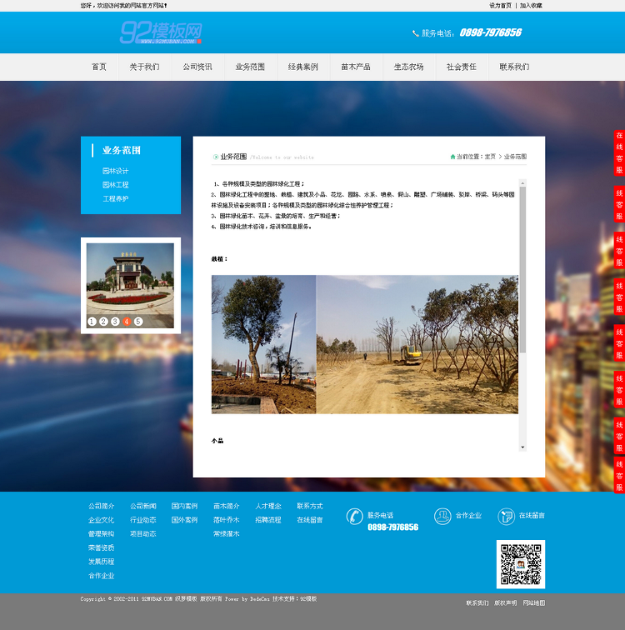The image size is (625, 630).
Task: Select slide number 2 in image carousel
Action: coord(103,322)
